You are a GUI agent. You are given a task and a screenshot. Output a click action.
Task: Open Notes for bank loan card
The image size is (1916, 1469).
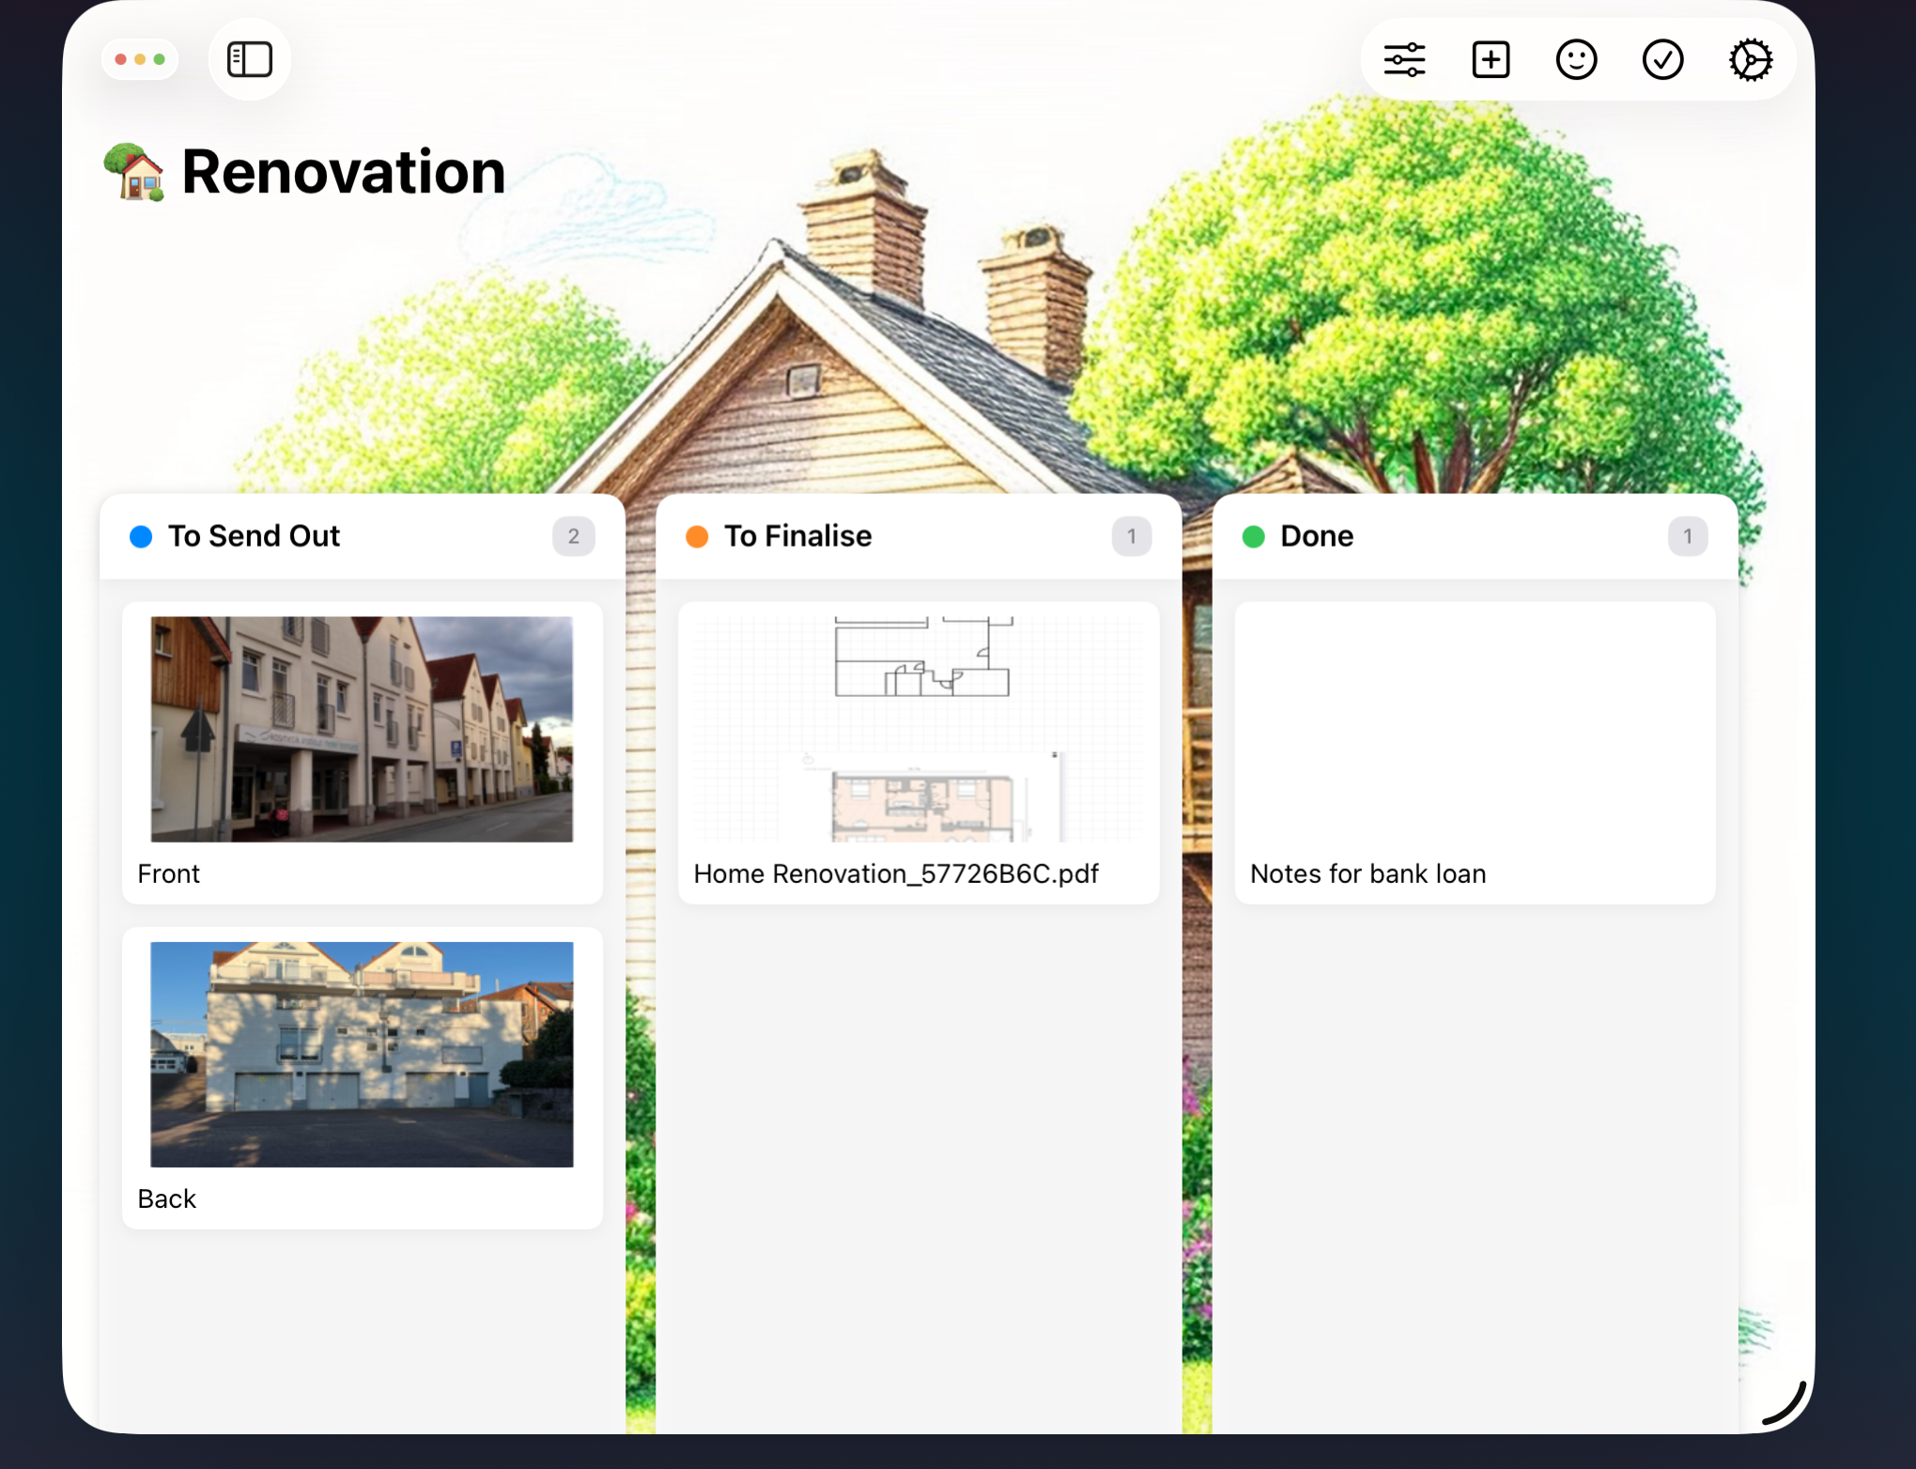coord(1475,751)
